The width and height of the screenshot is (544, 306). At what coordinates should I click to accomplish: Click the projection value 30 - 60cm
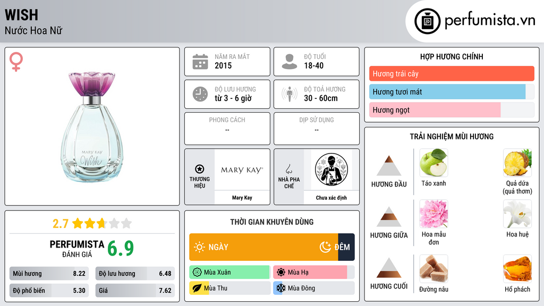pos(320,98)
